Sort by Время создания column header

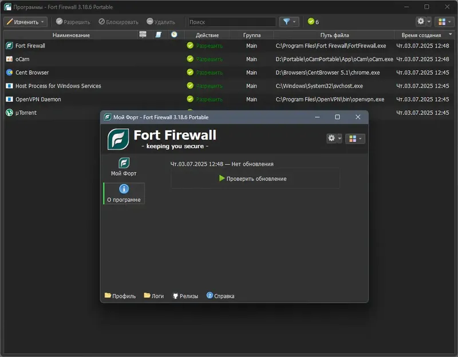click(x=421, y=35)
